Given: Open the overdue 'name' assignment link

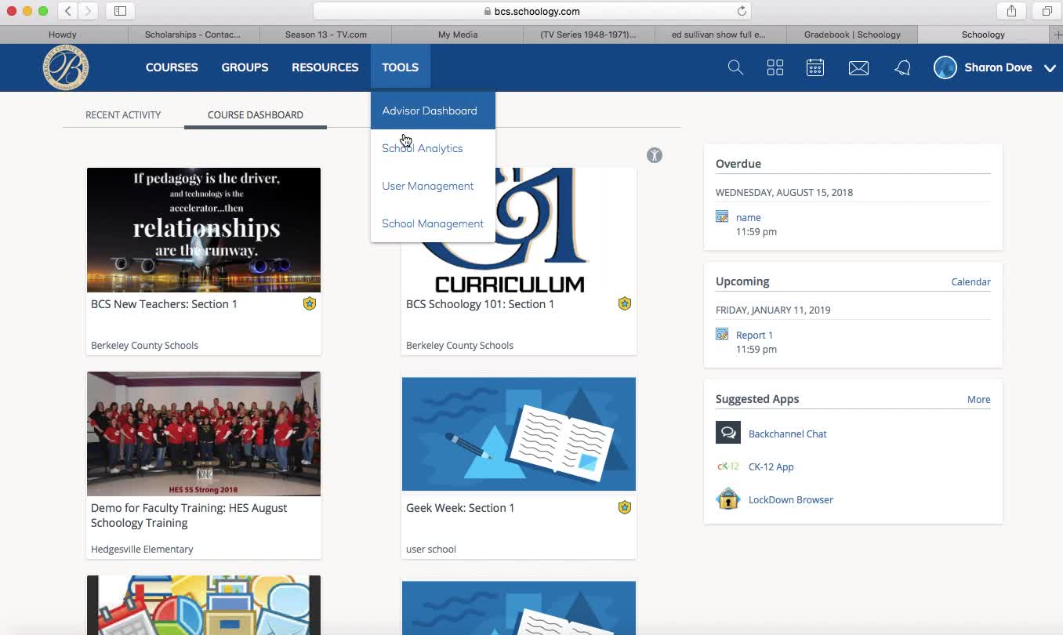Looking at the screenshot, I should (748, 217).
